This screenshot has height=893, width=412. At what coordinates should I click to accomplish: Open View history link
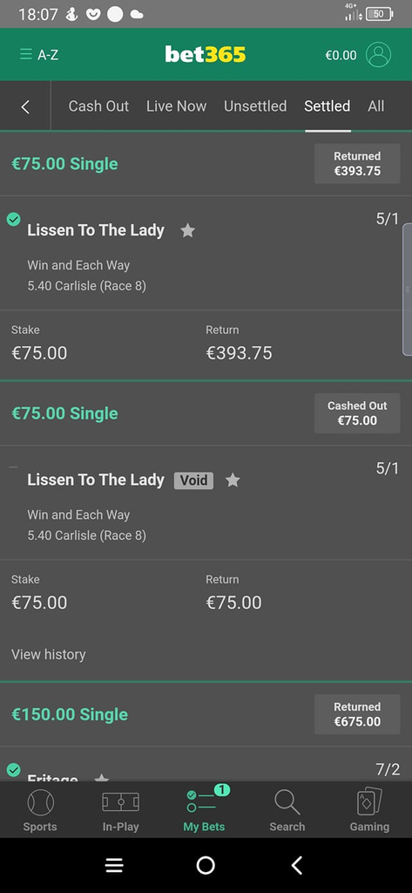click(x=49, y=654)
